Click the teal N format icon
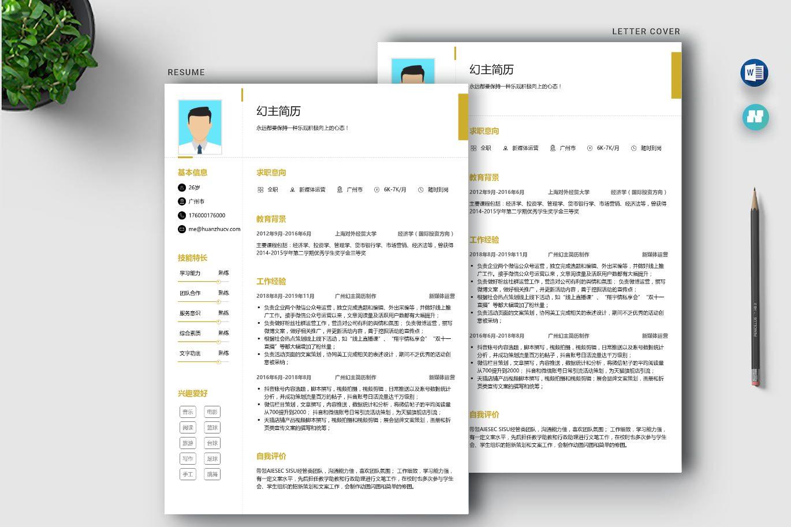The image size is (791, 527). pos(755,117)
